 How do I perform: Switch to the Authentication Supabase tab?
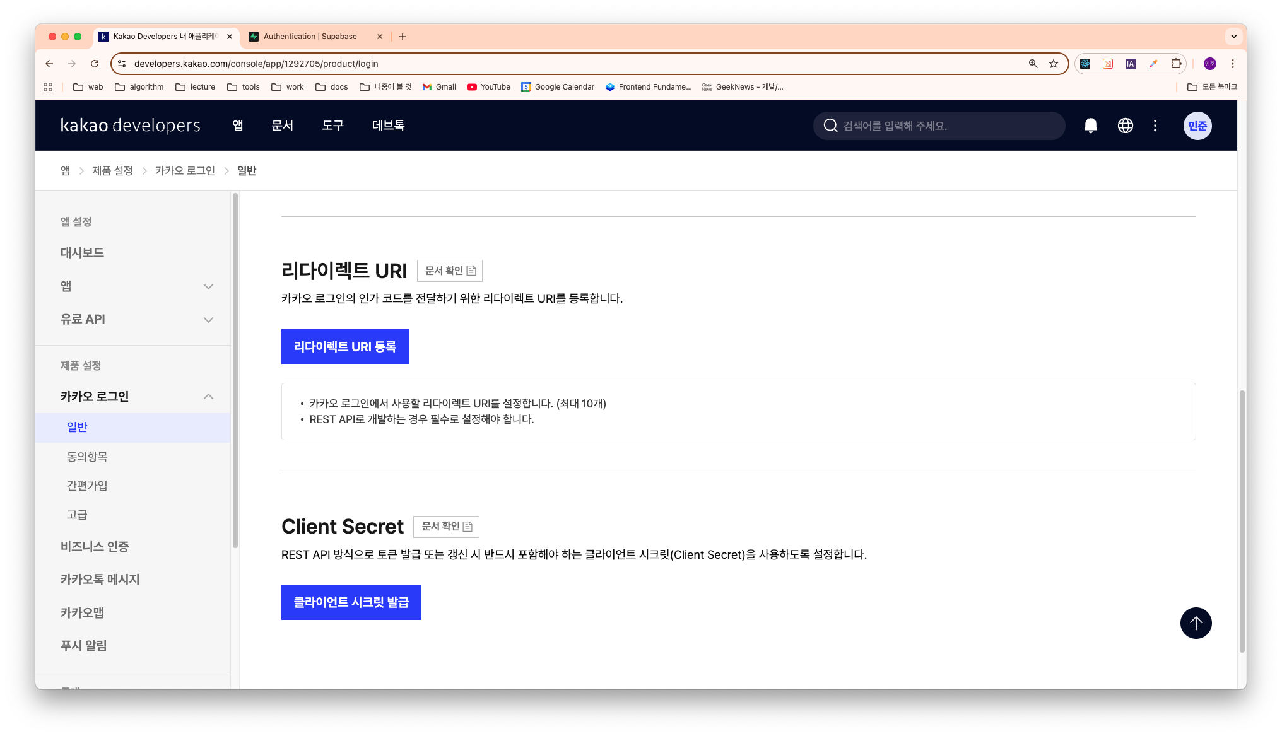(310, 37)
